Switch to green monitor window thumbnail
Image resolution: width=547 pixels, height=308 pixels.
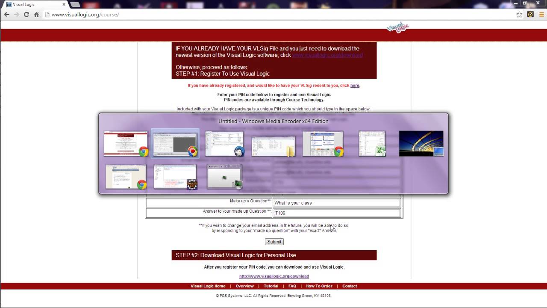coord(225,177)
